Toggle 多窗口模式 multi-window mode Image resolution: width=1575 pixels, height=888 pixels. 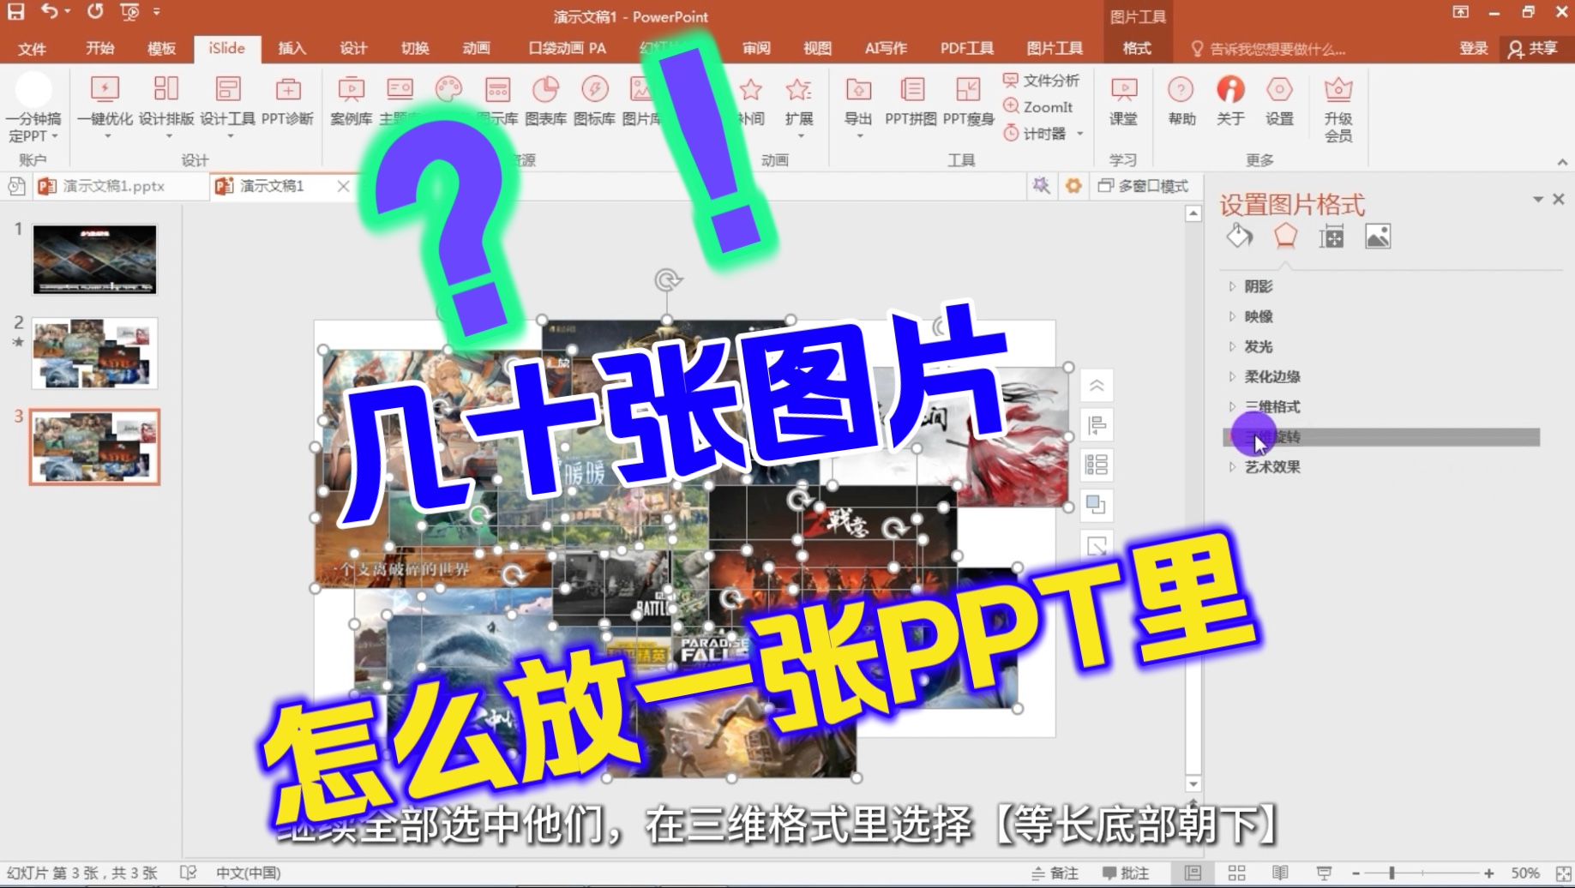tap(1143, 185)
